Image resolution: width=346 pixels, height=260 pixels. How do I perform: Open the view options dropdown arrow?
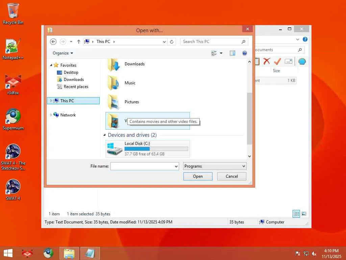(221, 53)
